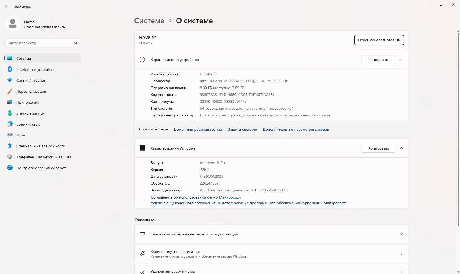Open Специальные возможности in sidebar
Screen dimensions: 460x274
click(x=43, y=146)
